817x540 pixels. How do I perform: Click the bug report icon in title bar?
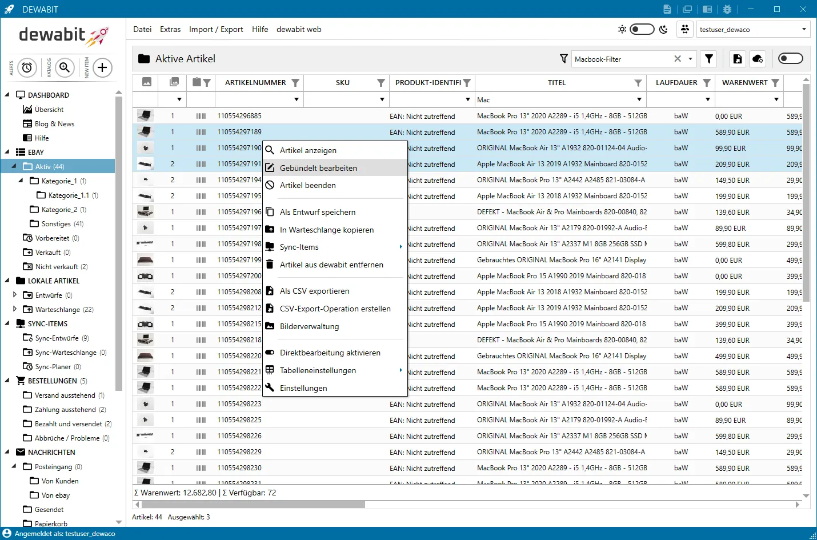(727, 9)
